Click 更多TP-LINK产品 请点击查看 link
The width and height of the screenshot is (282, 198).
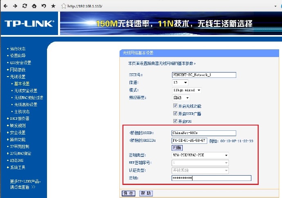[x=25, y=184]
